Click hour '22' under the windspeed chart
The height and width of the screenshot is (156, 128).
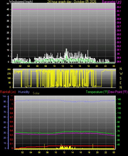coord(105,66)
